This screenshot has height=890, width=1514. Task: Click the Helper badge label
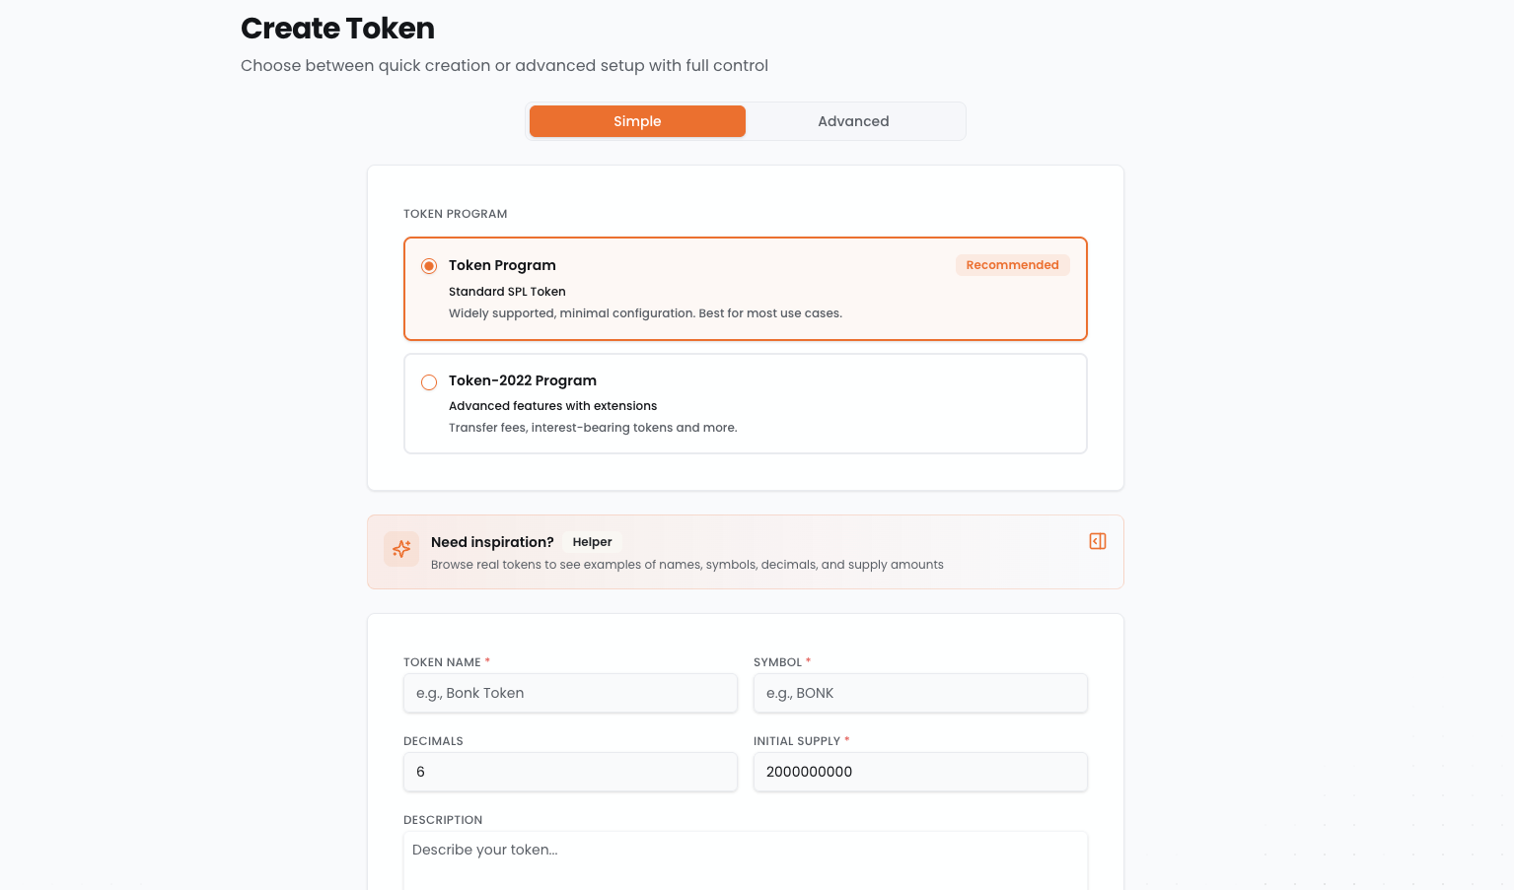click(x=592, y=542)
